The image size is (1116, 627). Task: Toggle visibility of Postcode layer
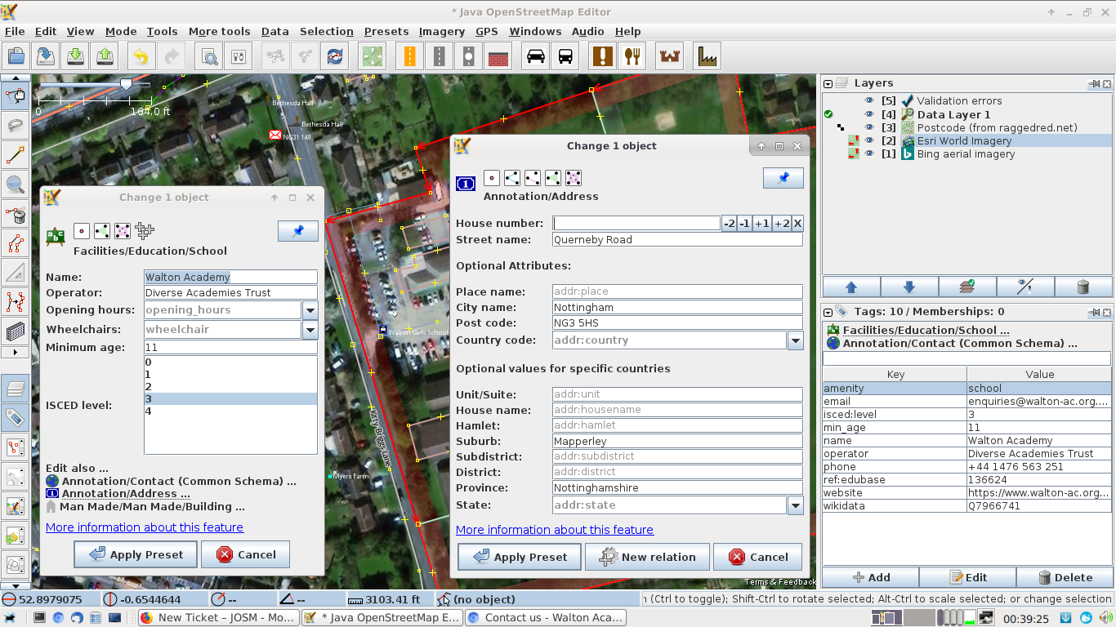point(869,127)
